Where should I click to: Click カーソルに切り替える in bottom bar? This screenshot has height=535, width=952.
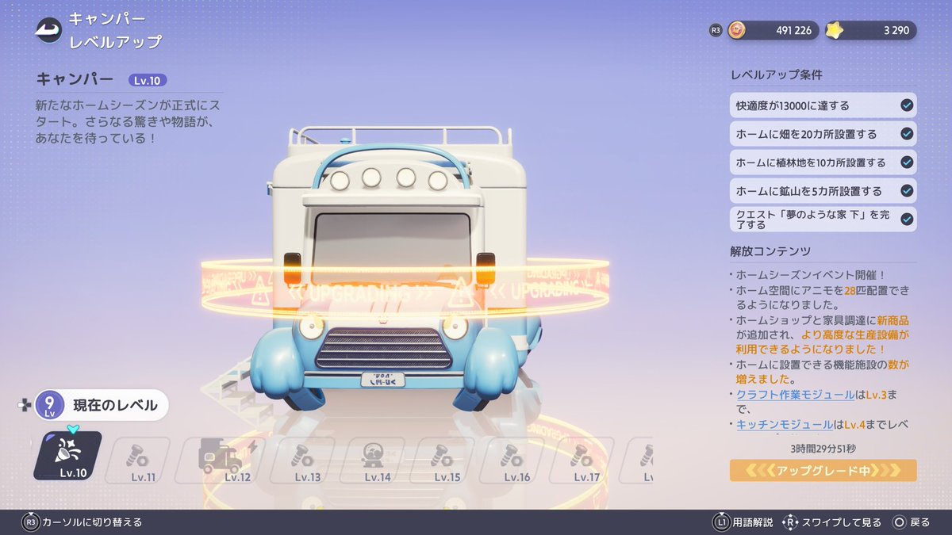[x=93, y=522]
